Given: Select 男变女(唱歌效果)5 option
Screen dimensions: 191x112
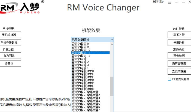Looking at the screenshot, I should click(90, 83).
